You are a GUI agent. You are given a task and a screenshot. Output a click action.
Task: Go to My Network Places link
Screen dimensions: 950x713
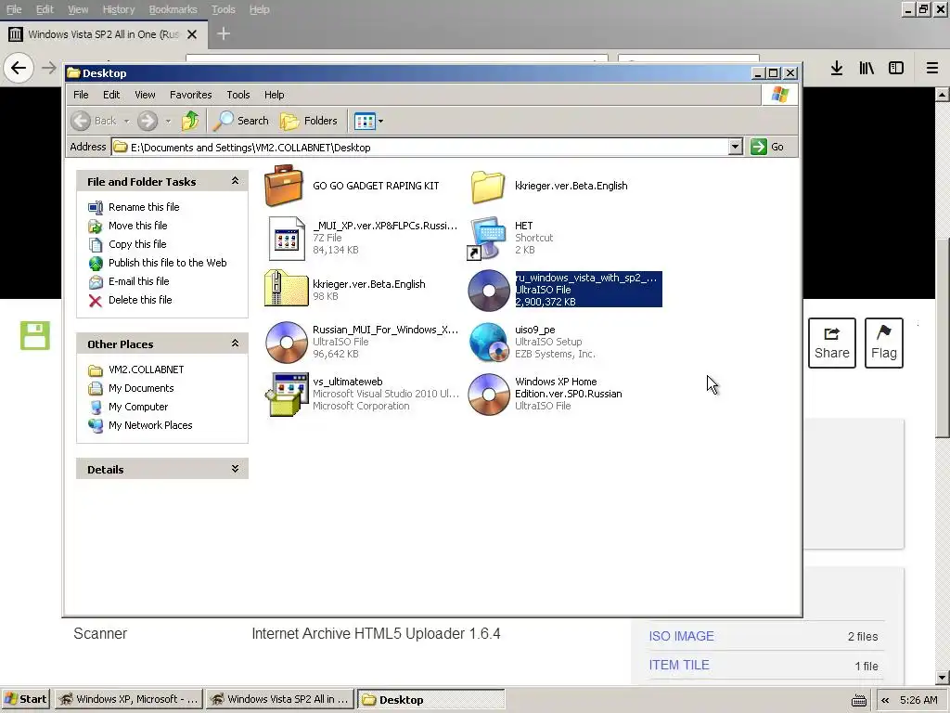click(x=150, y=425)
